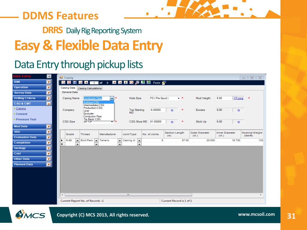This screenshot has height=230, width=307.
Task: Expand the BWI section
Action: pos(49,82)
